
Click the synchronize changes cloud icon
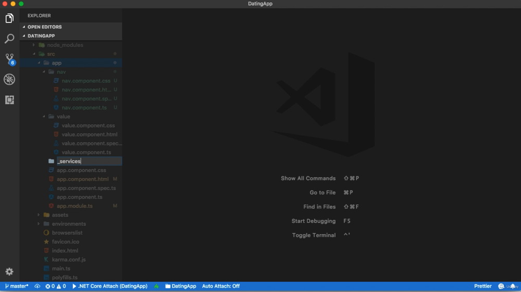[37, 286]
